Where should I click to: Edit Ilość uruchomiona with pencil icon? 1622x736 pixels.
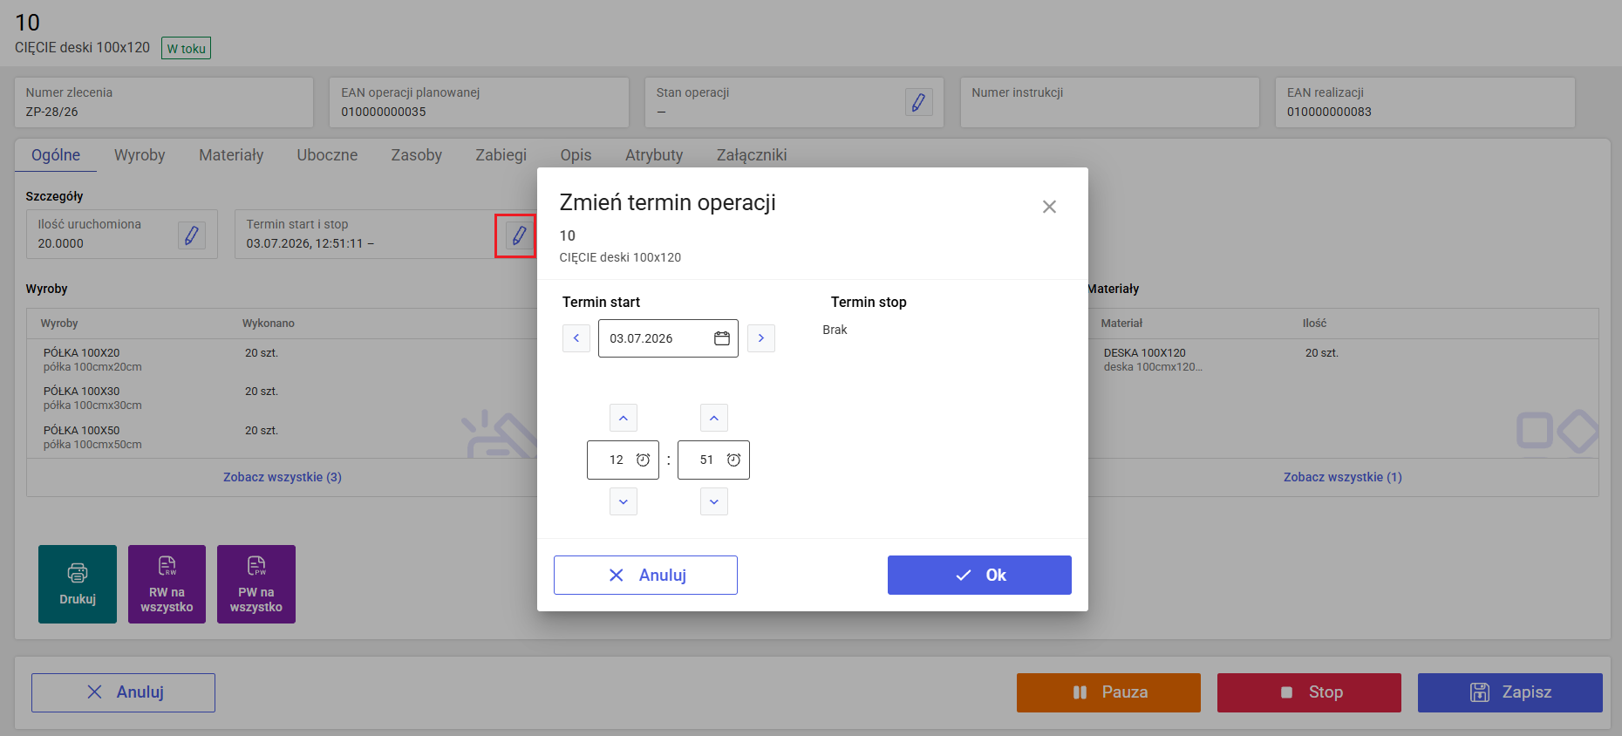[191, 235]
